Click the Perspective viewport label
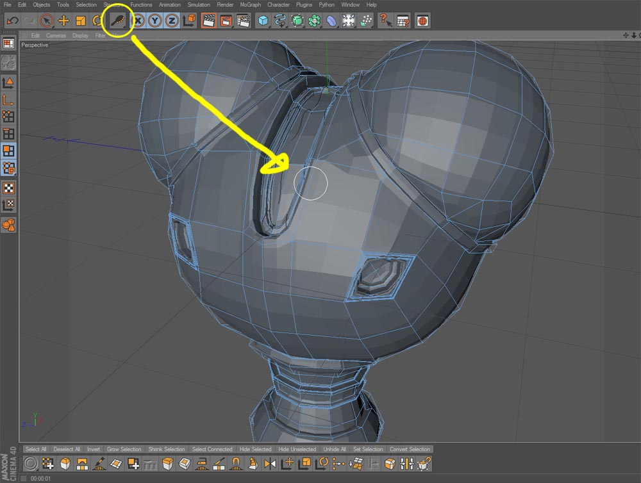Viewport: 641px width, 483px height. click(x=35, y=45)
